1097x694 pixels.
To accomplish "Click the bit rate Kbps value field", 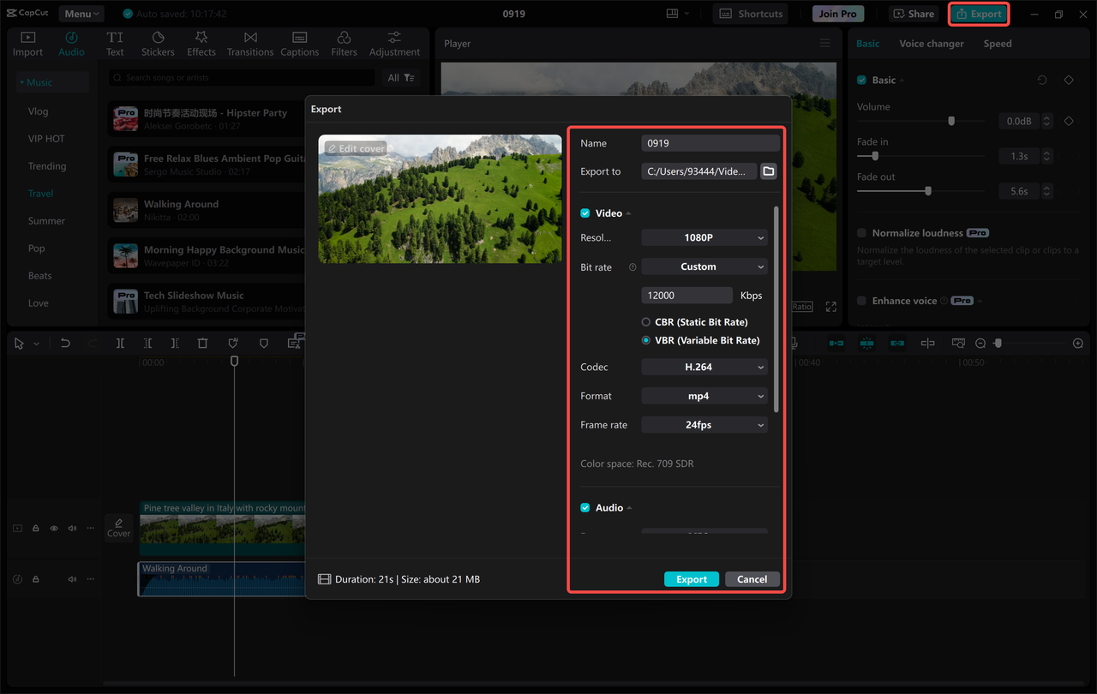I will [x=686, y=295].
